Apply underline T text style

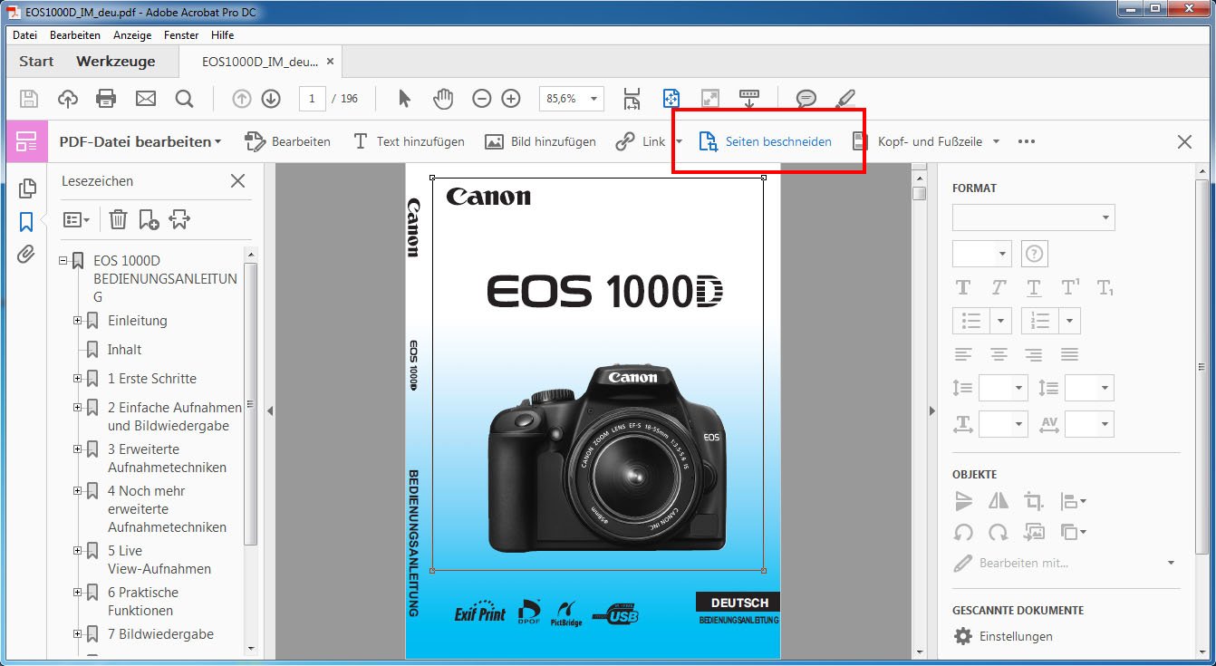tap(1034, 288)
